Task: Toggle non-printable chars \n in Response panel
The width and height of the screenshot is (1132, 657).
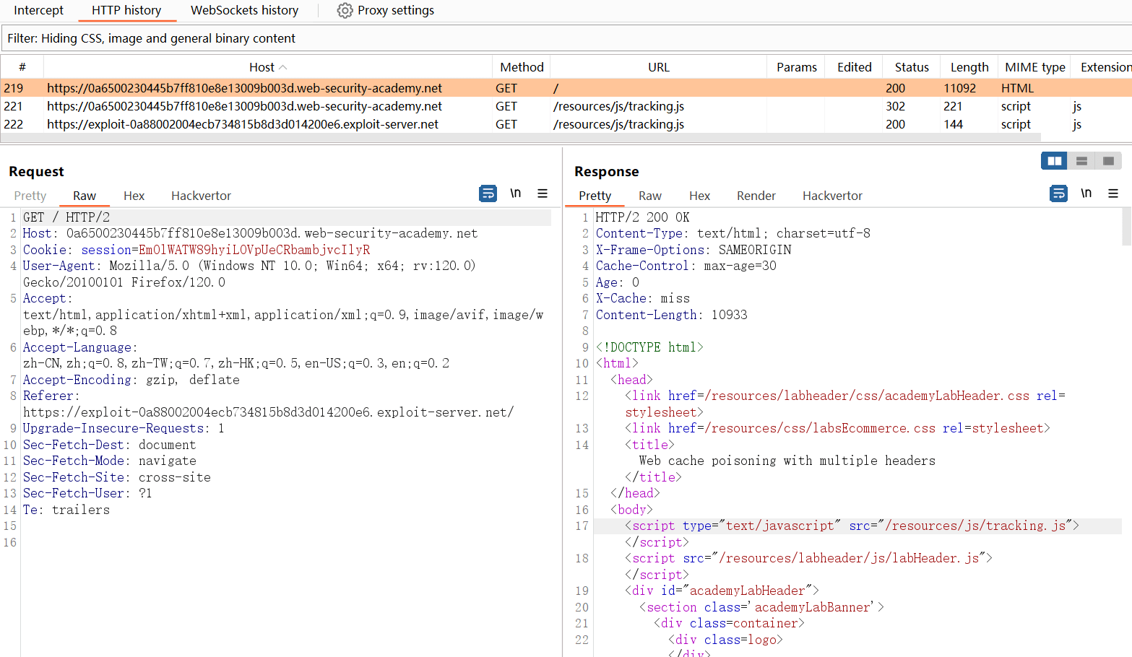Action: click(x=1086, y=193)
